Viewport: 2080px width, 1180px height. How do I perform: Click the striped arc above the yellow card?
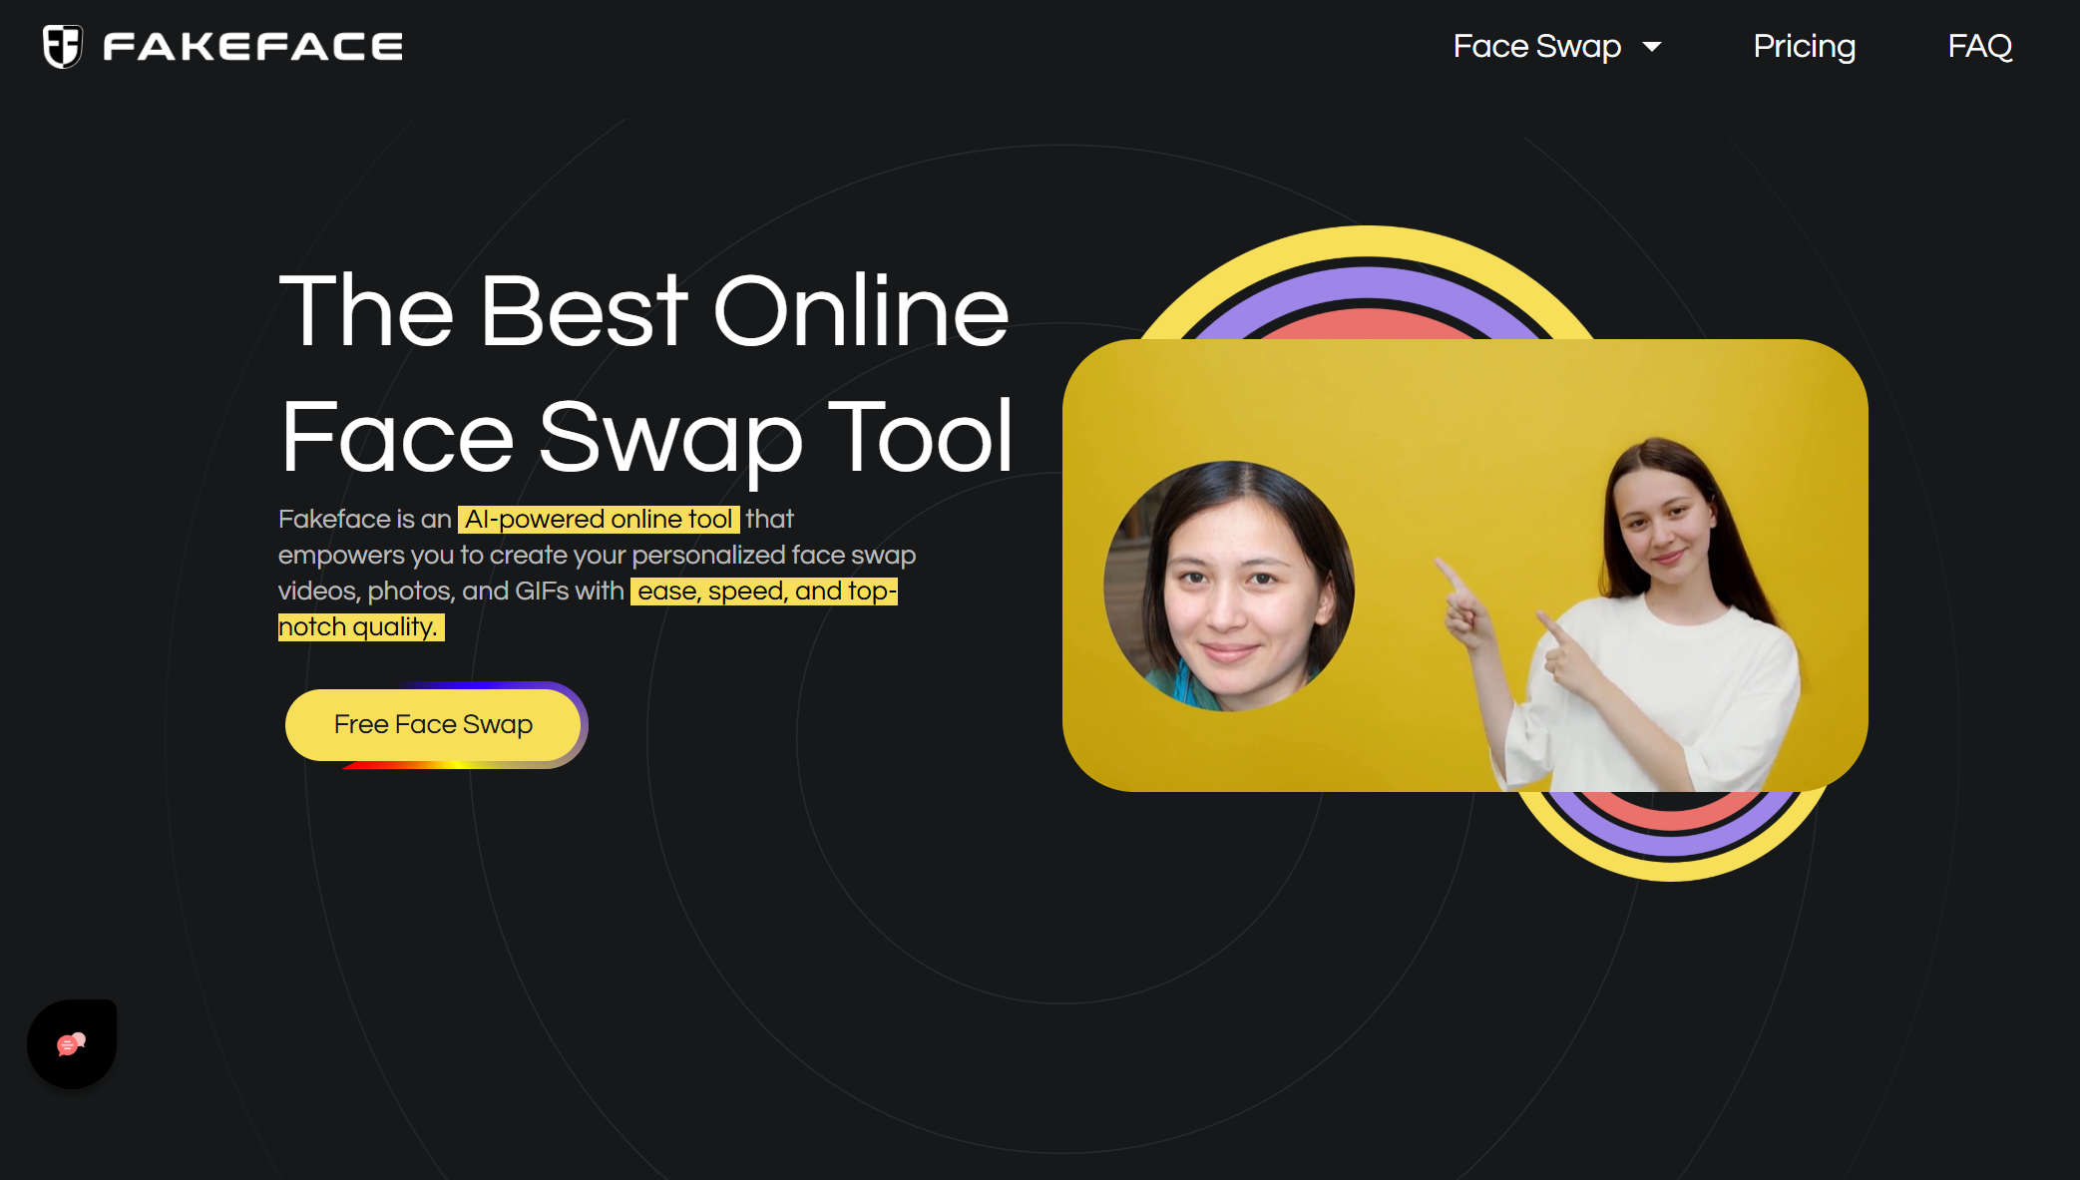(x=1367, y=284)
